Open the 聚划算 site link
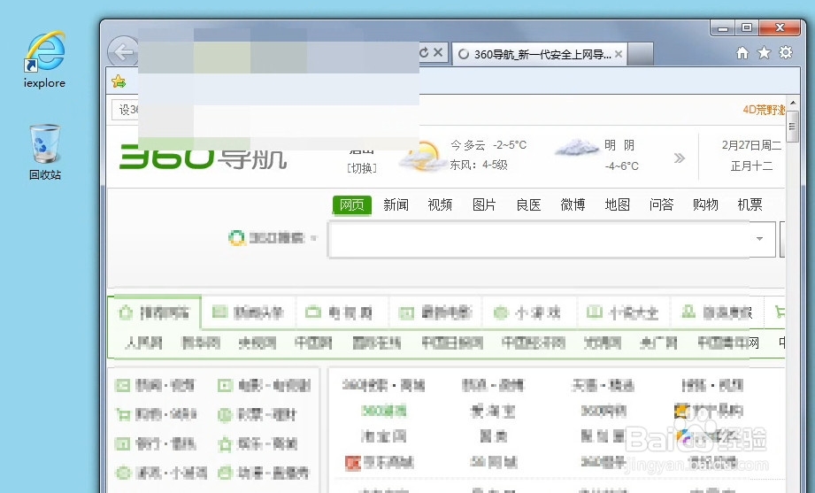The image size is (815, 493). 603,435
